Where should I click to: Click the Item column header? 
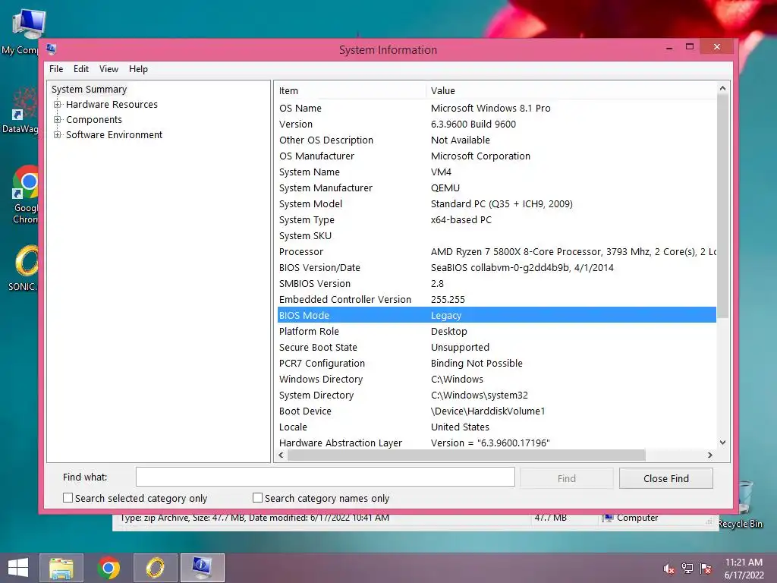coord(351,91)
